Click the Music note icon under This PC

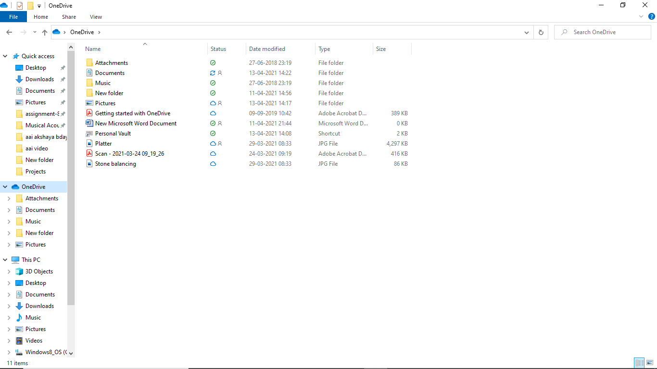click(x=19, y=318)
